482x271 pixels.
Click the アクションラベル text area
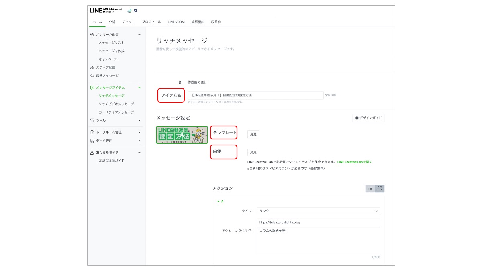[319, 240]
